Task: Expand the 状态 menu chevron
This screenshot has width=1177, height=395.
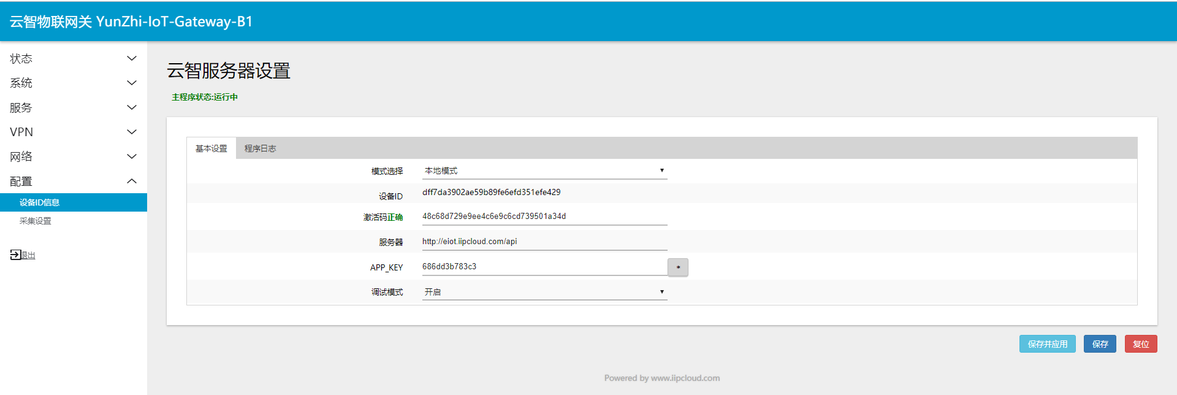Action: tap(131, 58)
